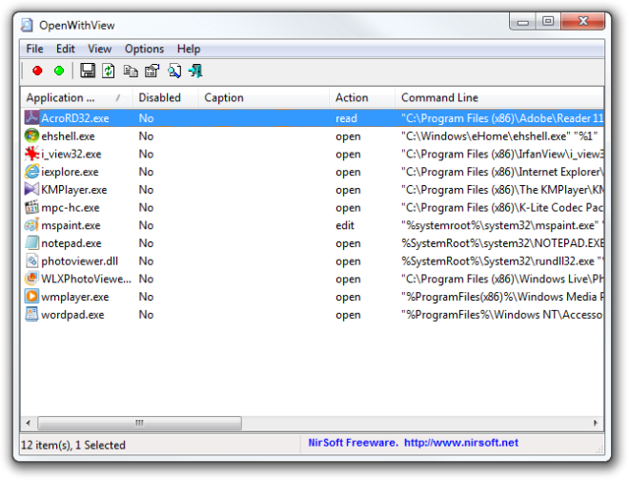Sort by the Command Line column header
This screenshot has height=480, width=629.
pos(499,97)
